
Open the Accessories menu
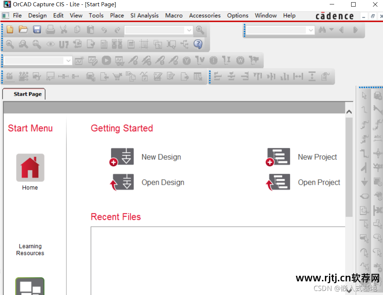click(x=205, y=16)
